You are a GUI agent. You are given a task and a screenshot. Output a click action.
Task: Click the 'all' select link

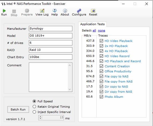coord(94,31)
